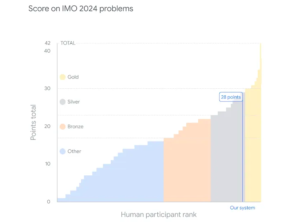The height and width of the screenshot is (222, 306).
Task: Click the Gold legend color circle
Action: pyautogui.click(x=63, y=77)
